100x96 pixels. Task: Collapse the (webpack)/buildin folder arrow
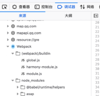(13, 54)
